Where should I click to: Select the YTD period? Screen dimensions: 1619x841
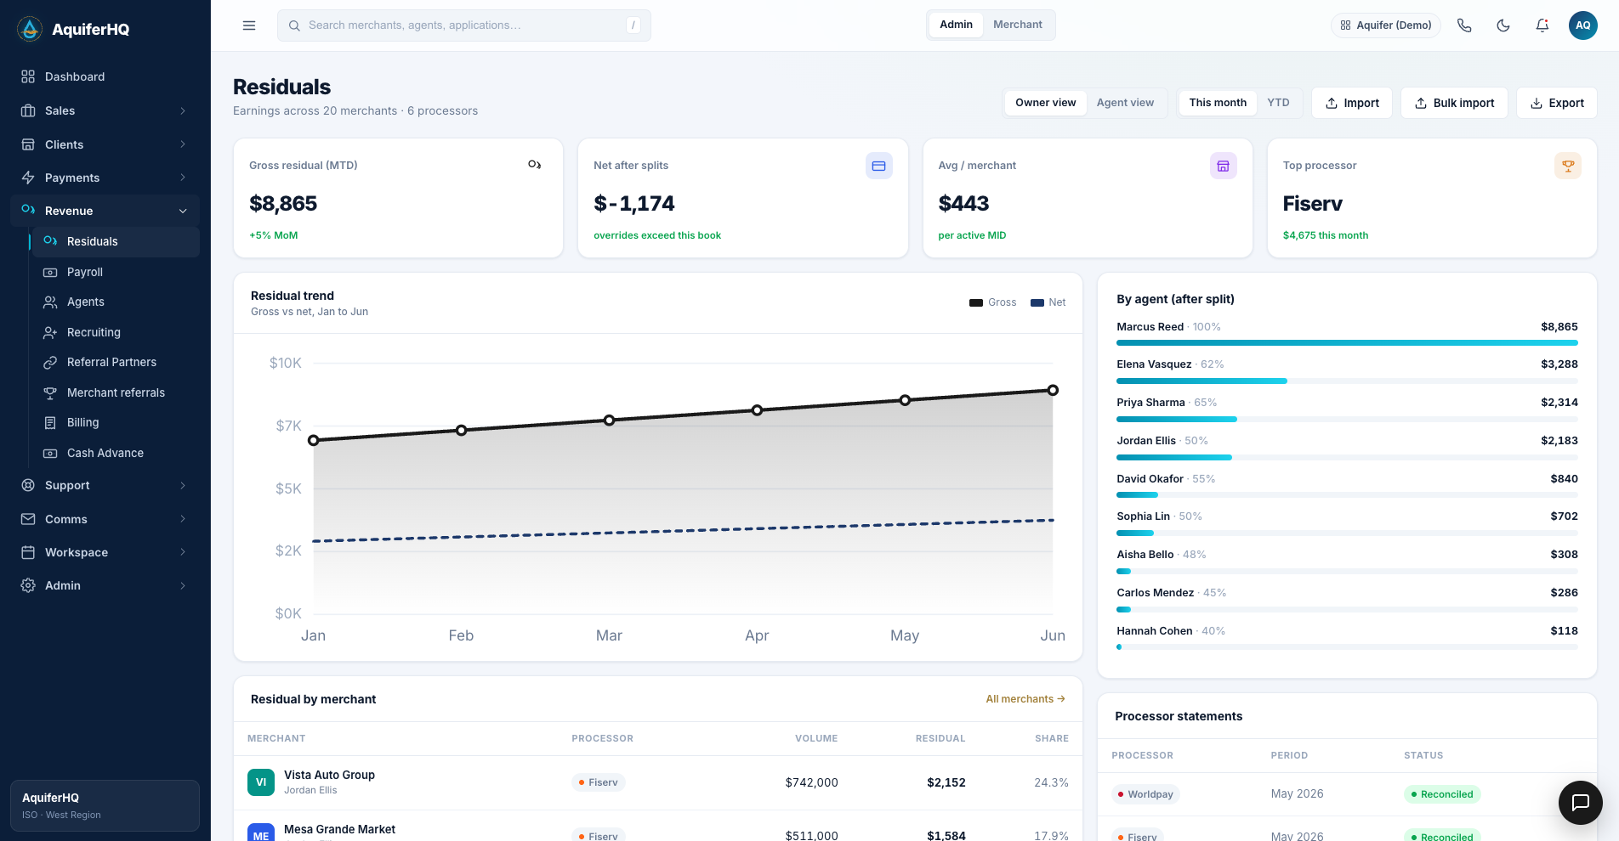[1278, 103]
